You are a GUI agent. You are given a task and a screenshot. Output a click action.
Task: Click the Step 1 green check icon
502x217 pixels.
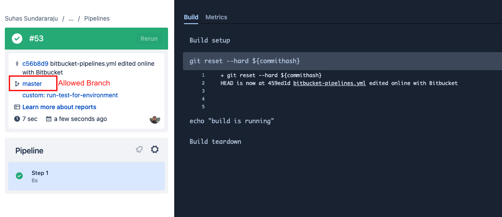point(19,176)
